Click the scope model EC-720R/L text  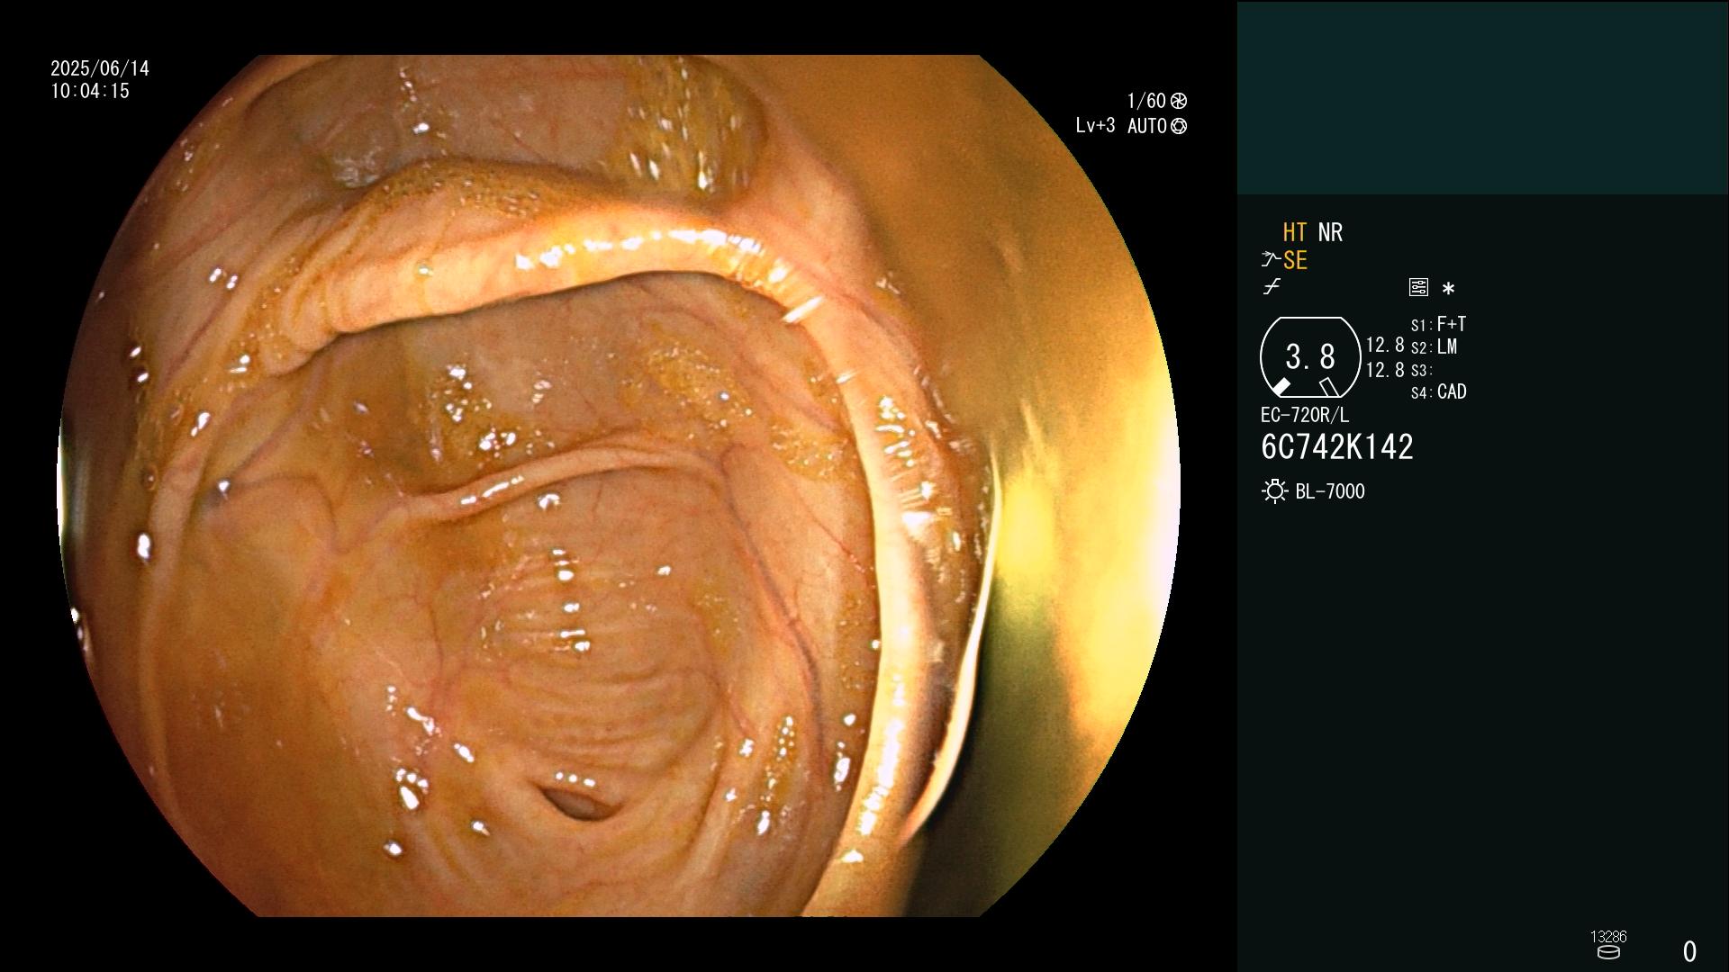pos(1305,415)
